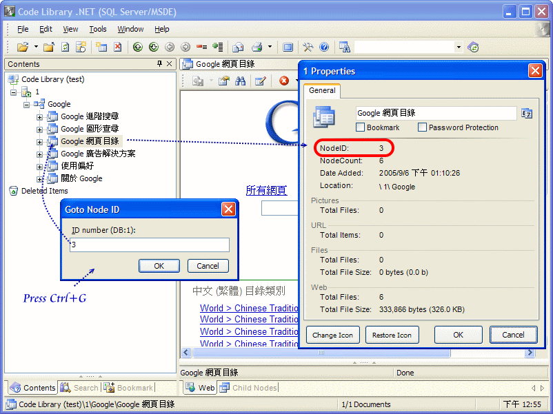Collapse the Google parent node

(x=26, y=105)
